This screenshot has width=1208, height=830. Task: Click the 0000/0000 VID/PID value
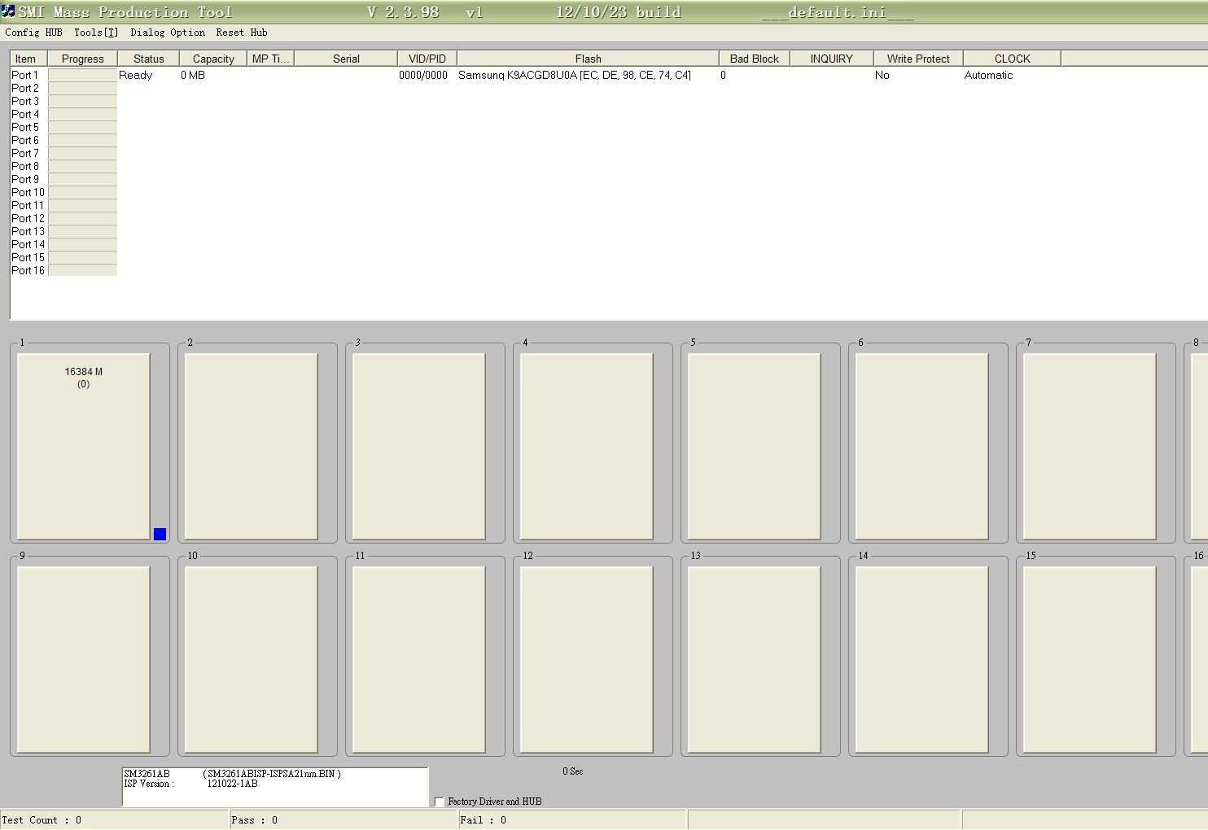point(423,75)
